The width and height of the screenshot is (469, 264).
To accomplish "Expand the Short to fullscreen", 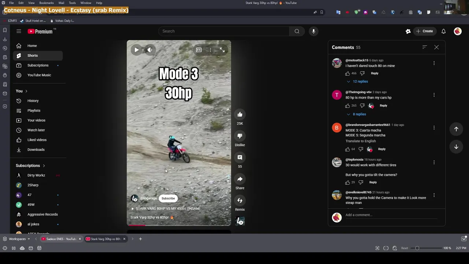I will click(x=222, y=50).
